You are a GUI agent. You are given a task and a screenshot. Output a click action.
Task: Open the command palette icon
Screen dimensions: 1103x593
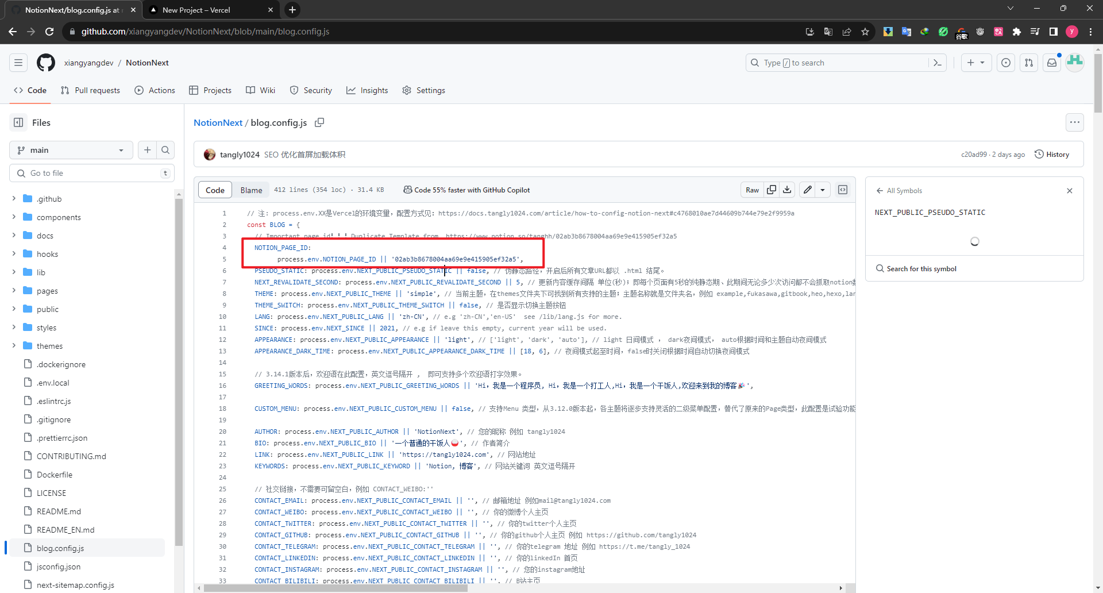(x=938, y=63)
